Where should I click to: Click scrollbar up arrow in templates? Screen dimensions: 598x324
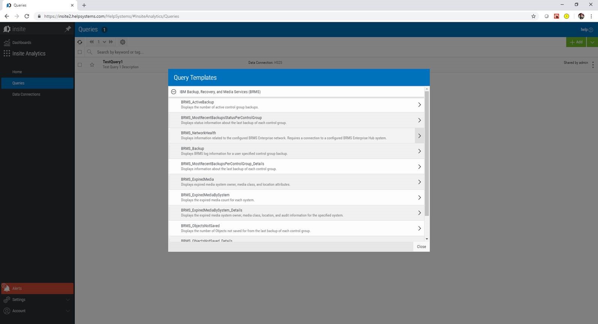click(427, 89)
